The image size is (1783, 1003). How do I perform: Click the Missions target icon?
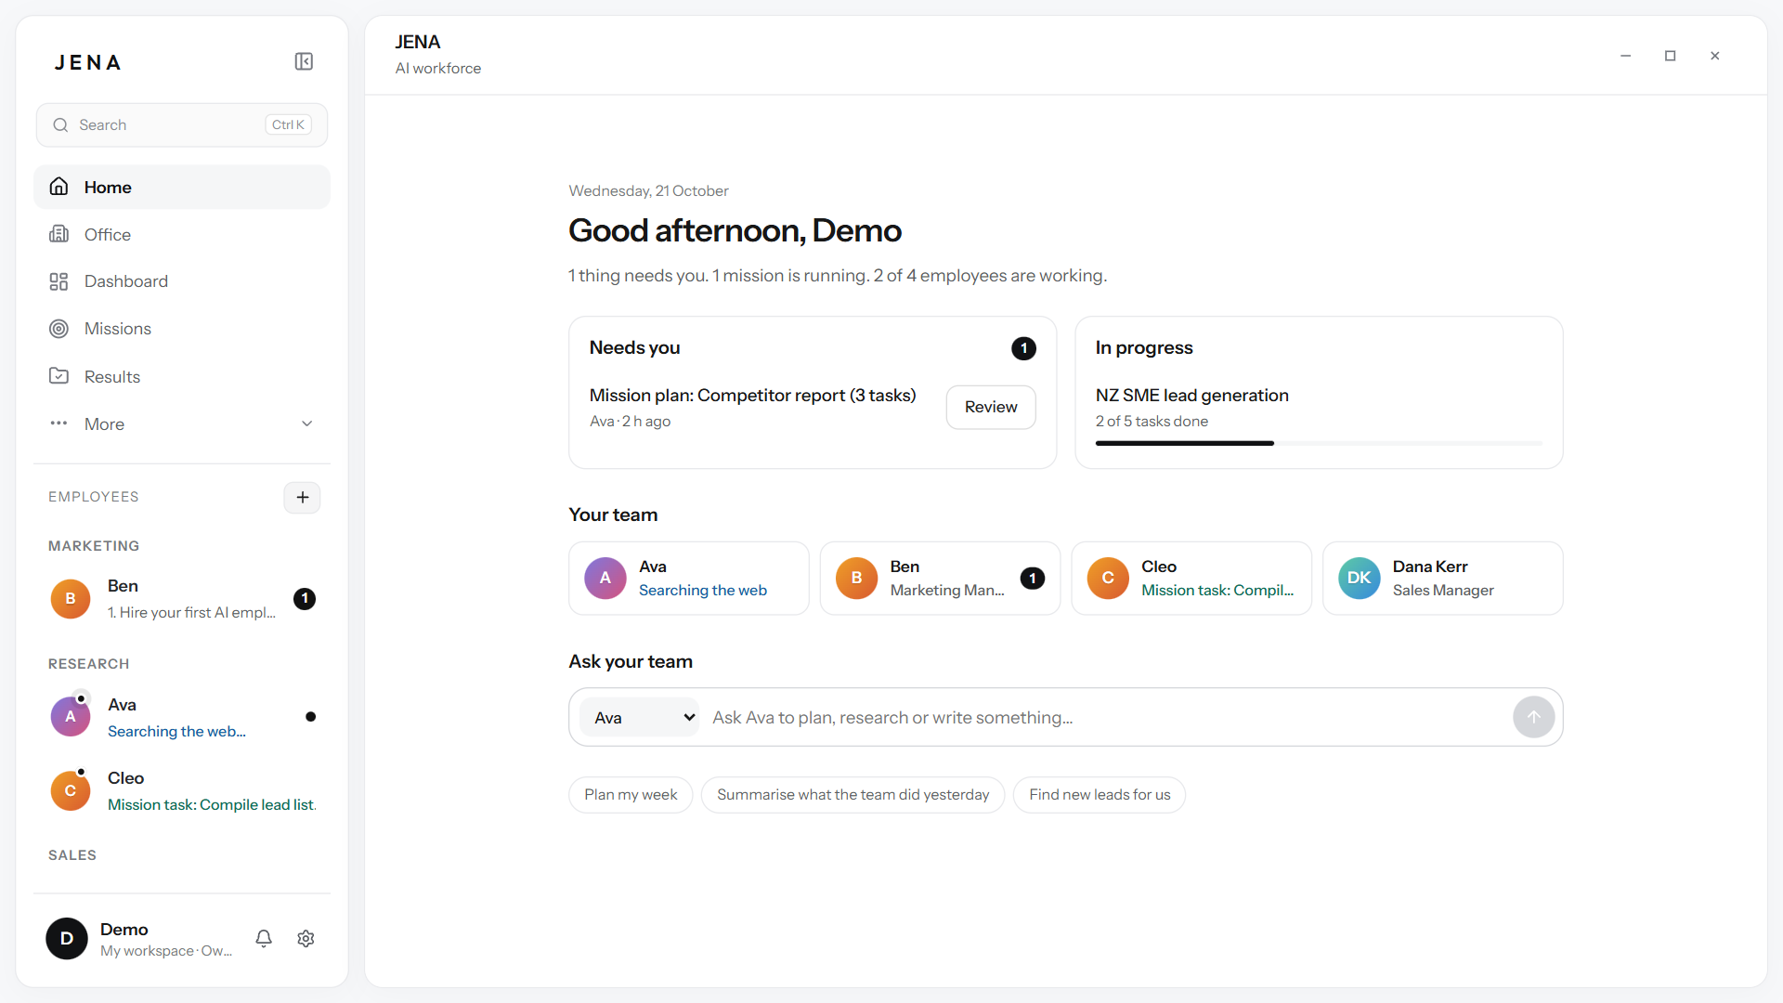point(59,329)
